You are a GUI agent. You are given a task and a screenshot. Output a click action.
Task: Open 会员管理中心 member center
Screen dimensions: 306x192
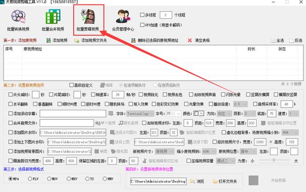click(x=123, y=20)
